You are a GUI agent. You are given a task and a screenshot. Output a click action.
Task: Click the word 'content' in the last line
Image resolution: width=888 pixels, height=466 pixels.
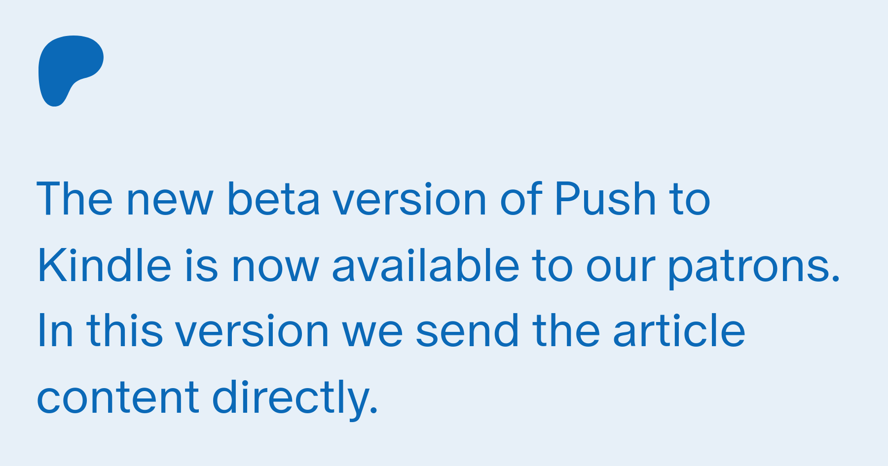point(118,397)
